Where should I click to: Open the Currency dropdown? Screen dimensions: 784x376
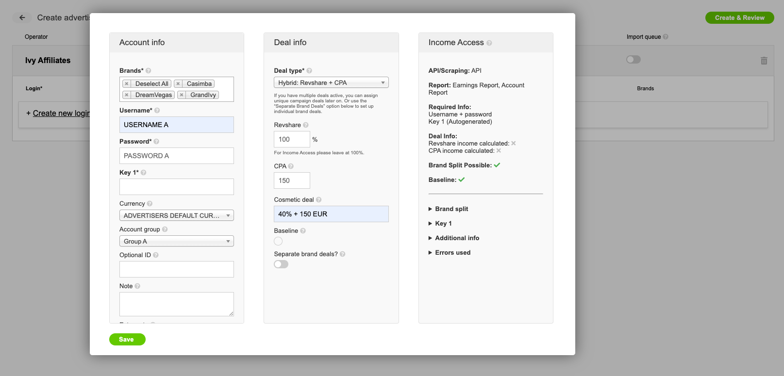pyautogui.click(x=177, y=215)
